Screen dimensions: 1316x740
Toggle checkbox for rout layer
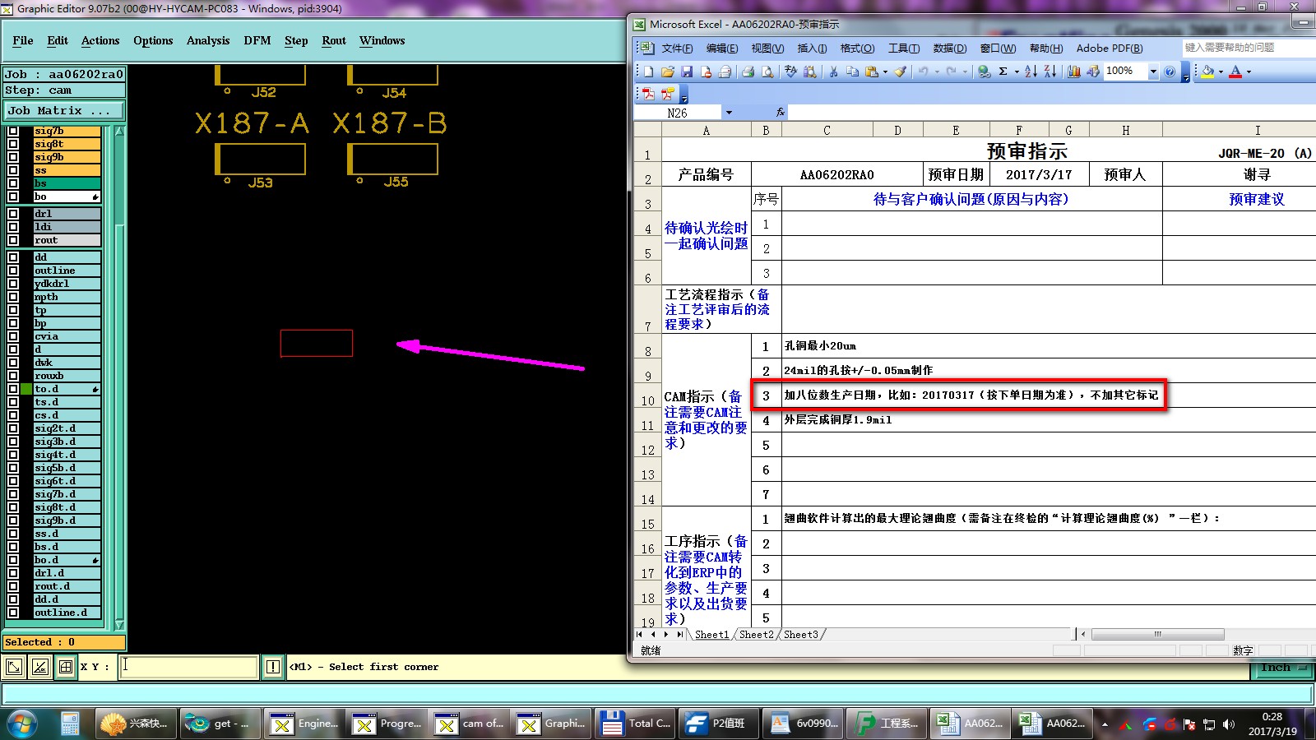point(13,240)
